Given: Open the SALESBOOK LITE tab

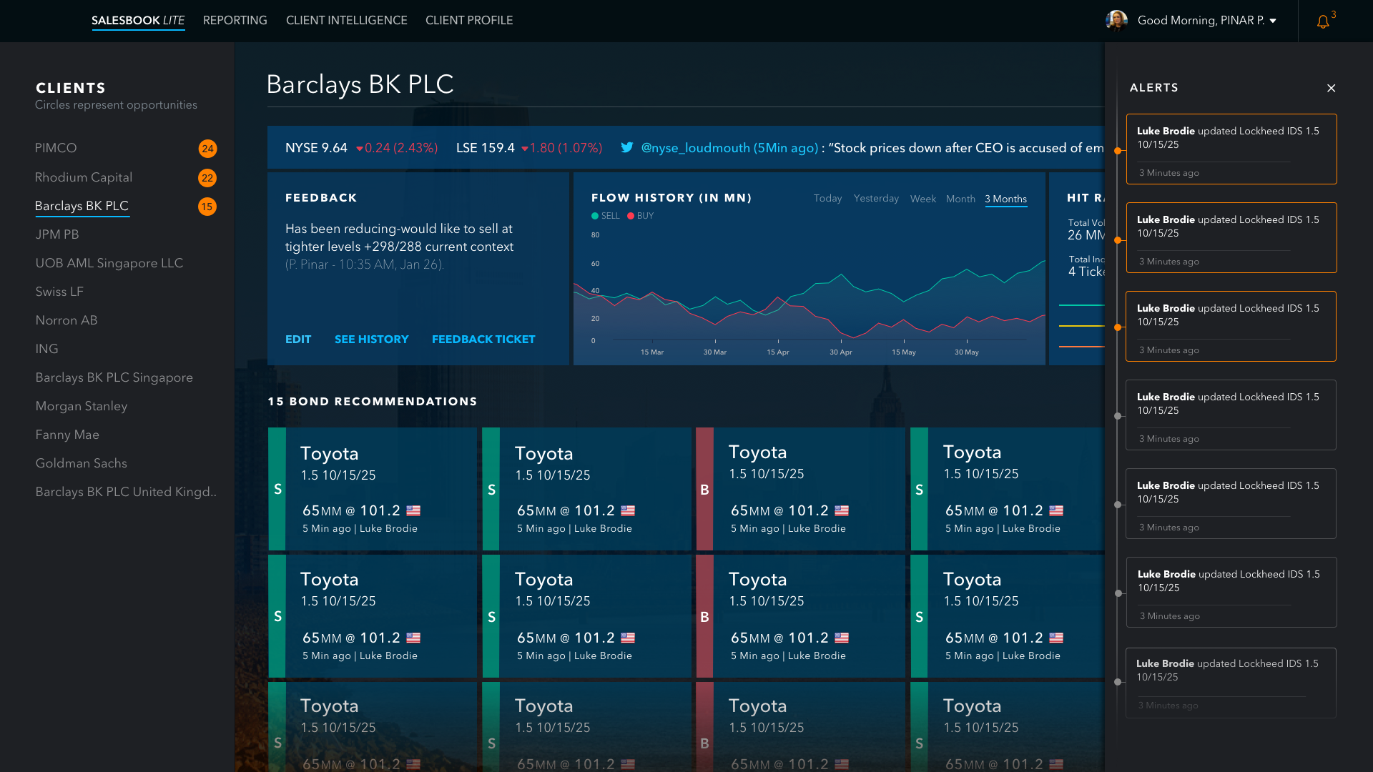Looking at the screenshot, I should point(138,21).
